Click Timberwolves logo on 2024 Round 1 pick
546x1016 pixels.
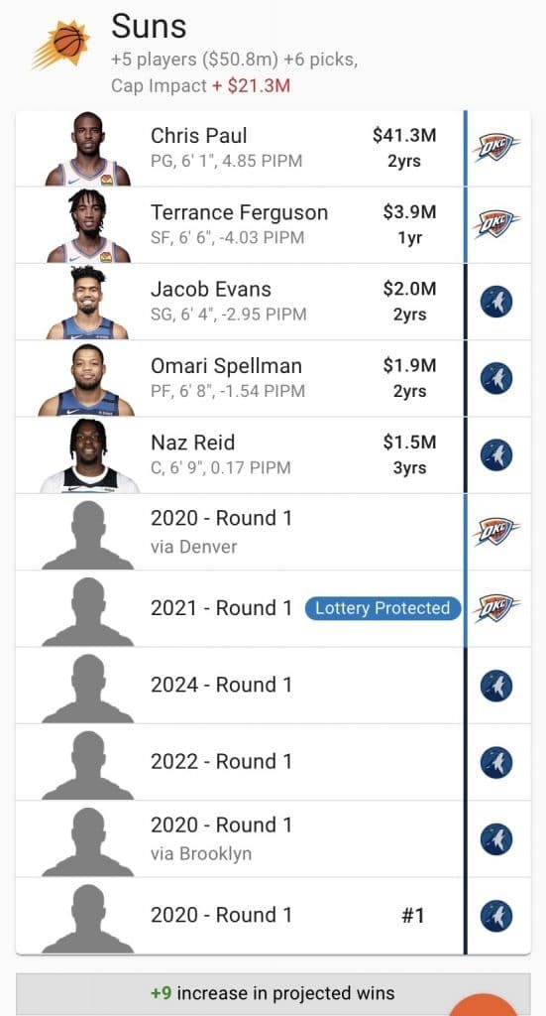(496, 686)
